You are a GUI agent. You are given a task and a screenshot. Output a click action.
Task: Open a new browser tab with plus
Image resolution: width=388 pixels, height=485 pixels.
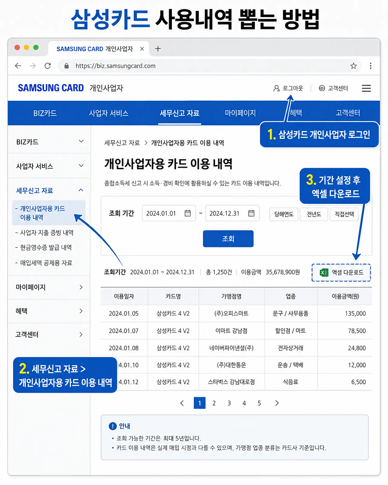158,49
